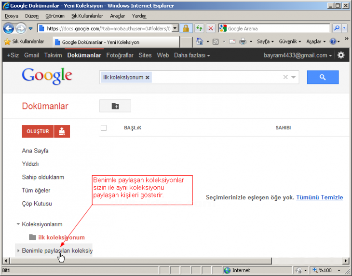The image size is (352, 276).
Task: Click the +Siz link in Google bar
Action: click(x=13, y=55)
